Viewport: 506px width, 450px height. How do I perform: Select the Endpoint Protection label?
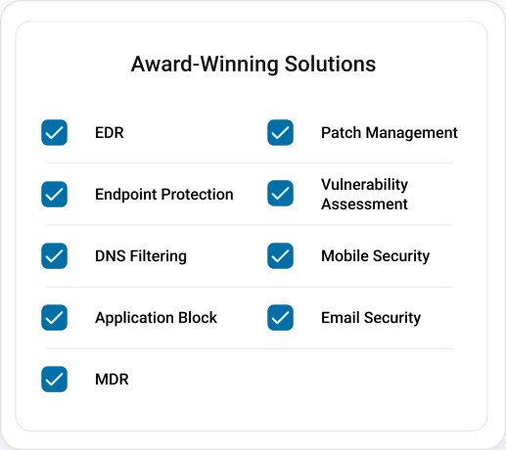[164, 195]
